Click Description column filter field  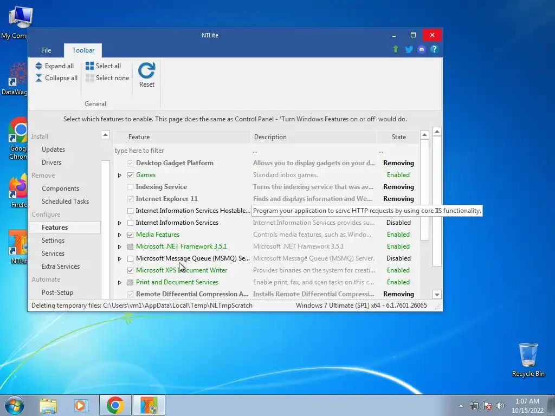(314, 151)
